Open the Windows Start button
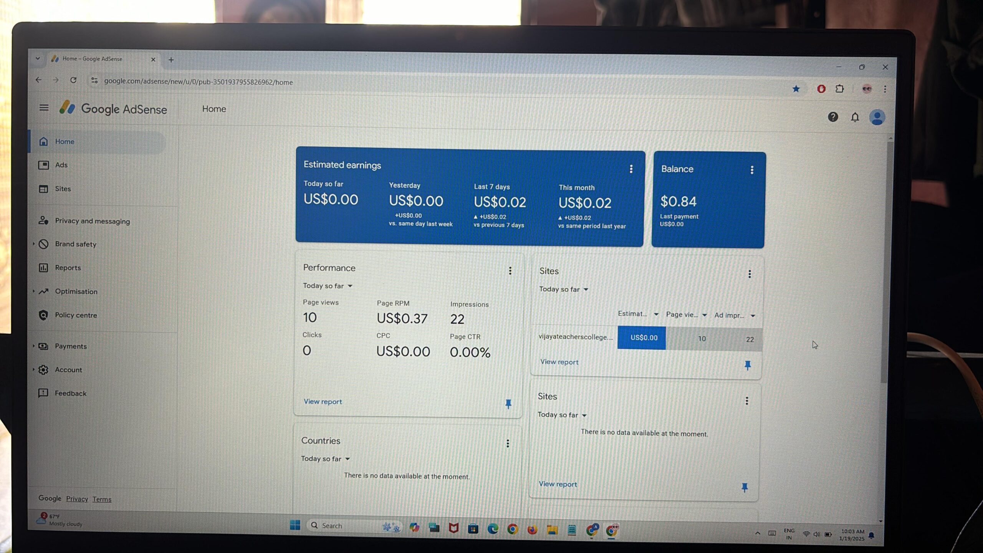The width and height of the screenshot is (983, 553). point(295,525)
